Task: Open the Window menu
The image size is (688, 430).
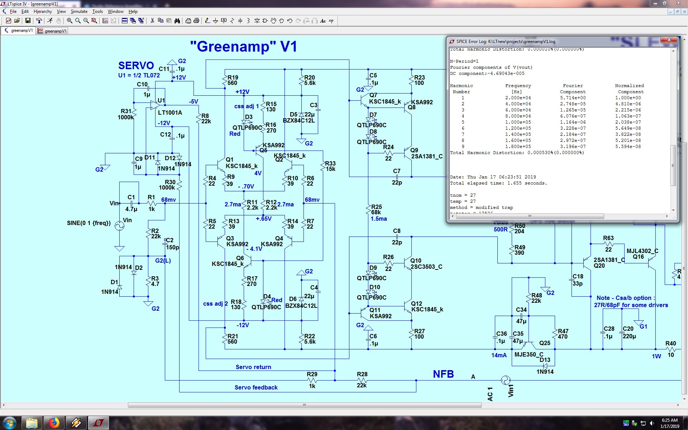Action: click(x=116, y=11)
